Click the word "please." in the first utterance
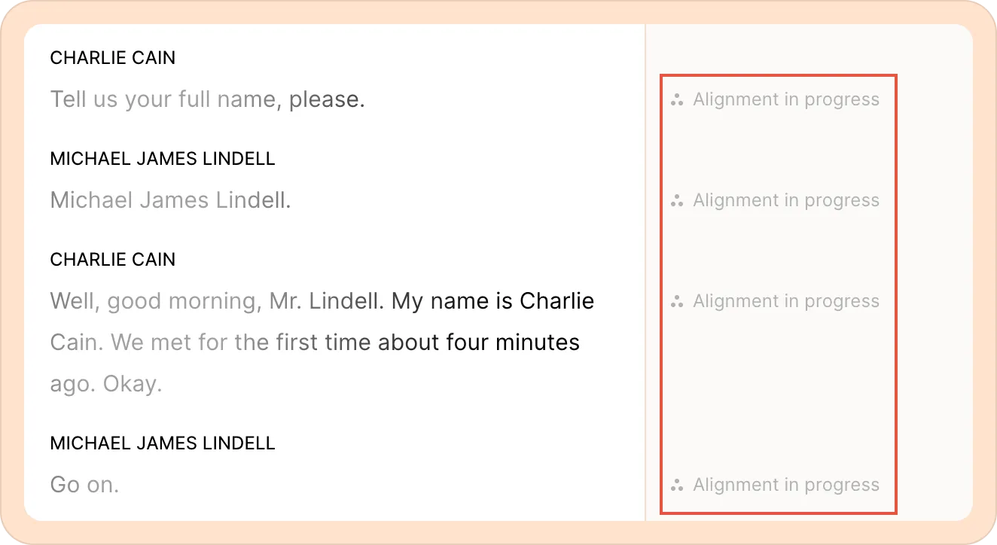Viewport: 997px width, 545px height. point(327,99)
